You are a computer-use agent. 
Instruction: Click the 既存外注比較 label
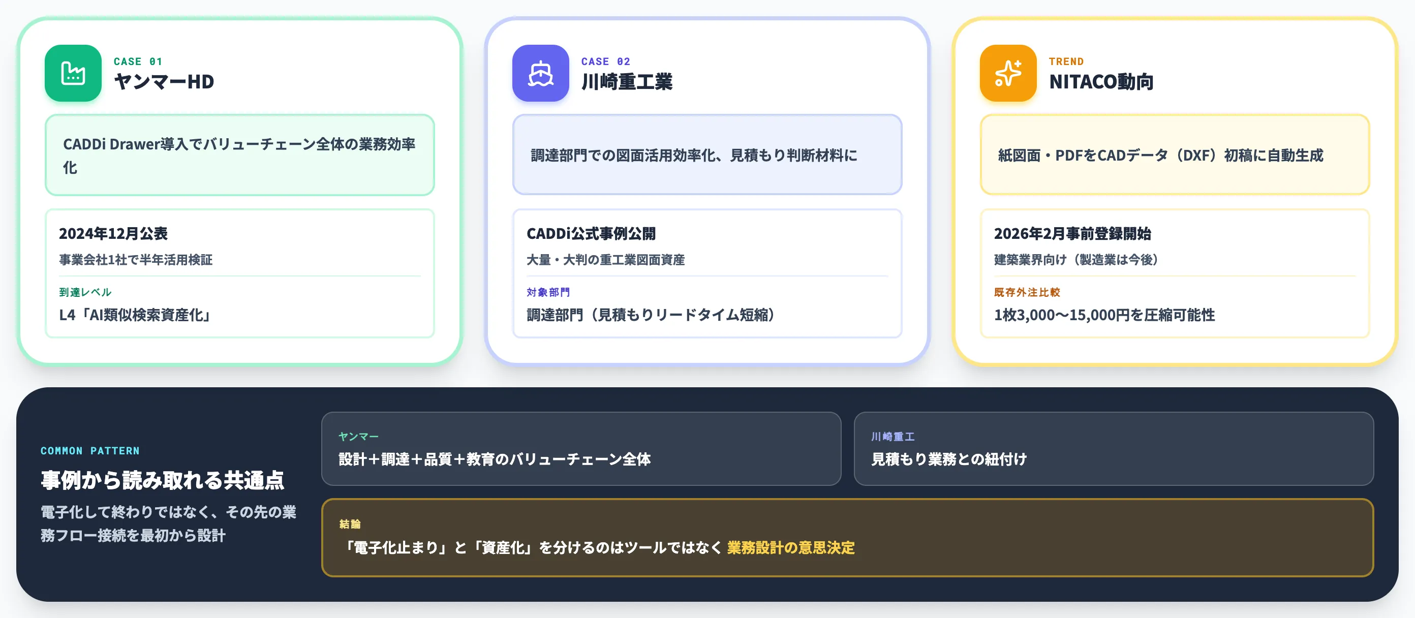[x=1027, y=292]
